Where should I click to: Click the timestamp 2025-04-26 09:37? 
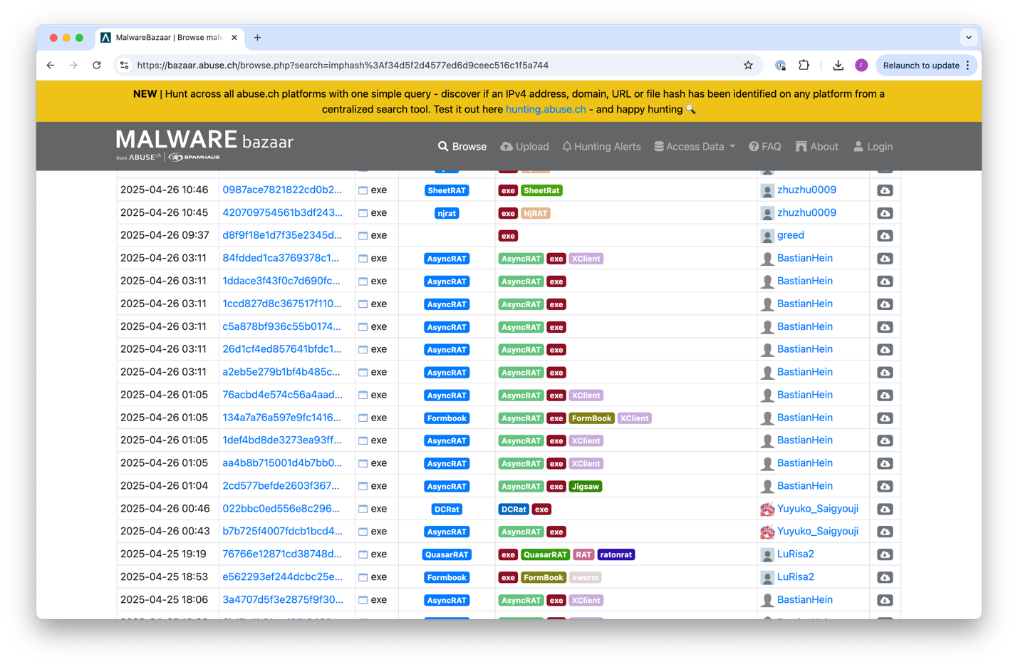[x=165, y=235]
